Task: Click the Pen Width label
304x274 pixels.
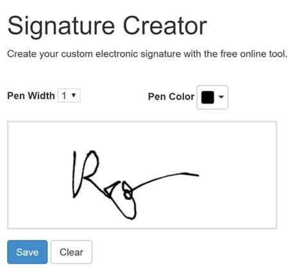Action: pos(31,96)
